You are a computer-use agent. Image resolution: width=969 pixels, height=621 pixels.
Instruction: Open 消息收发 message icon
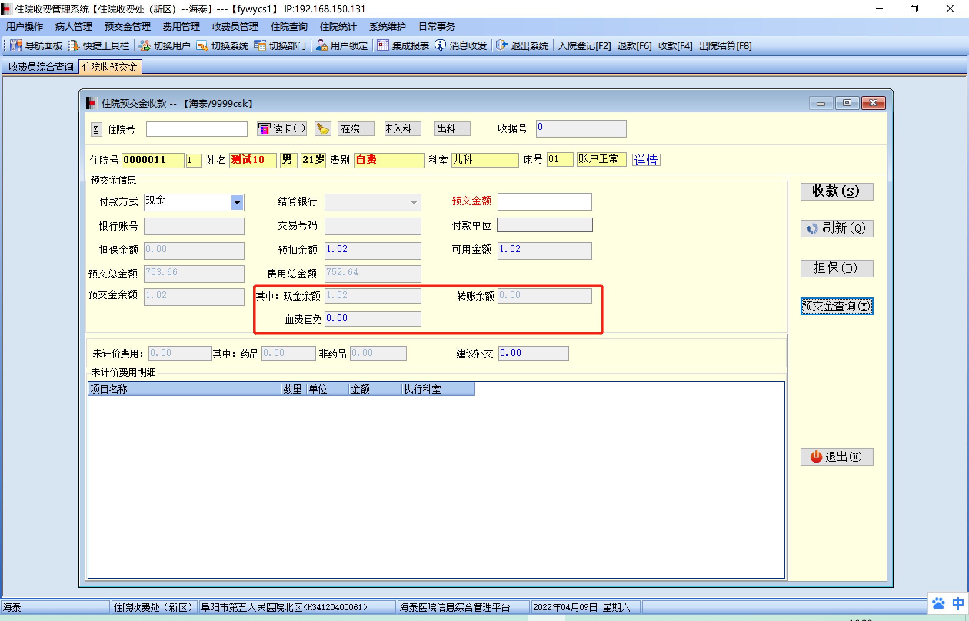coord(440,46)
